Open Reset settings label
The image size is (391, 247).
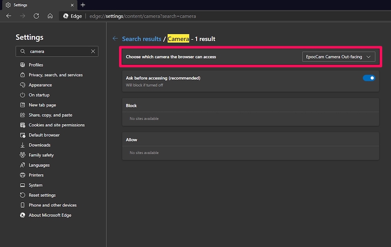point(42,195)
